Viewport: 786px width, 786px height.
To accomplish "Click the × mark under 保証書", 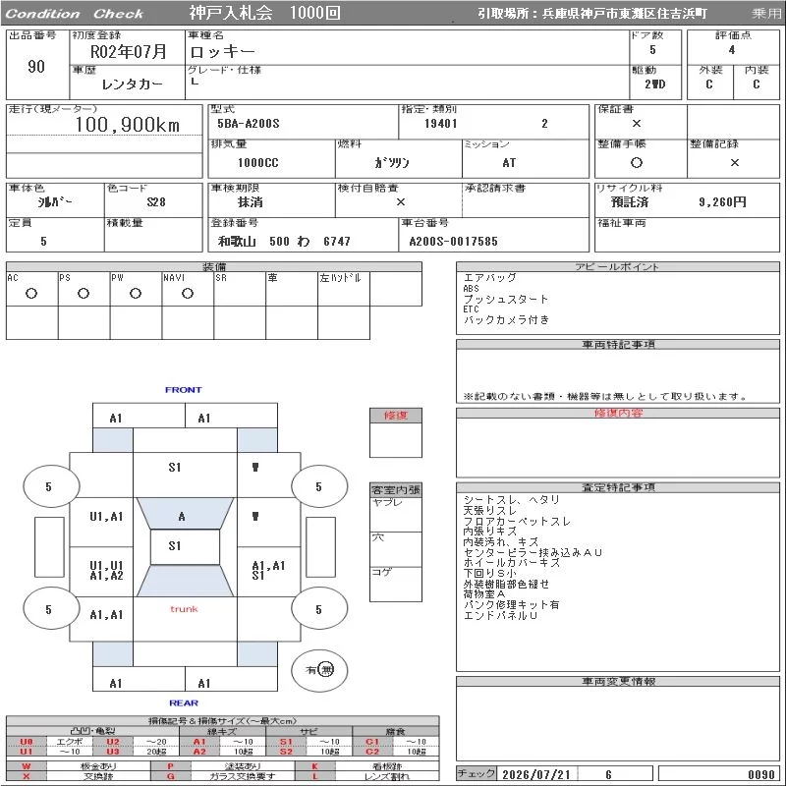I will (x=636, y=124).
